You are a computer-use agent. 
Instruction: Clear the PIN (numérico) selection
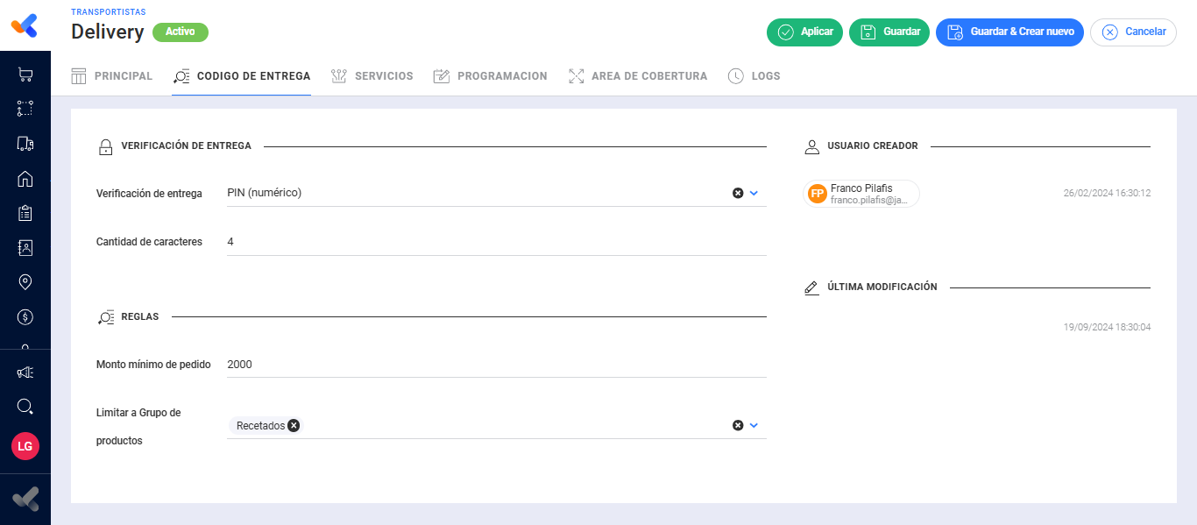point(738,193)
